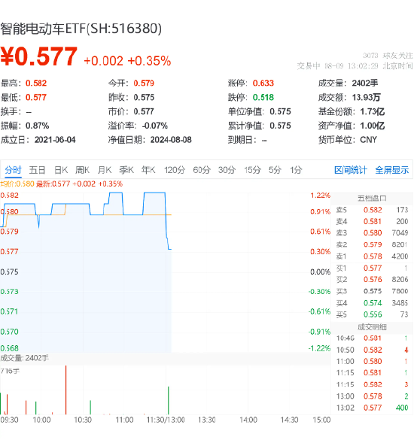Select the 买1 order row at 0.577
This screenshot has width=414, height=440.
pyautogui.click(x=372, y=269)
